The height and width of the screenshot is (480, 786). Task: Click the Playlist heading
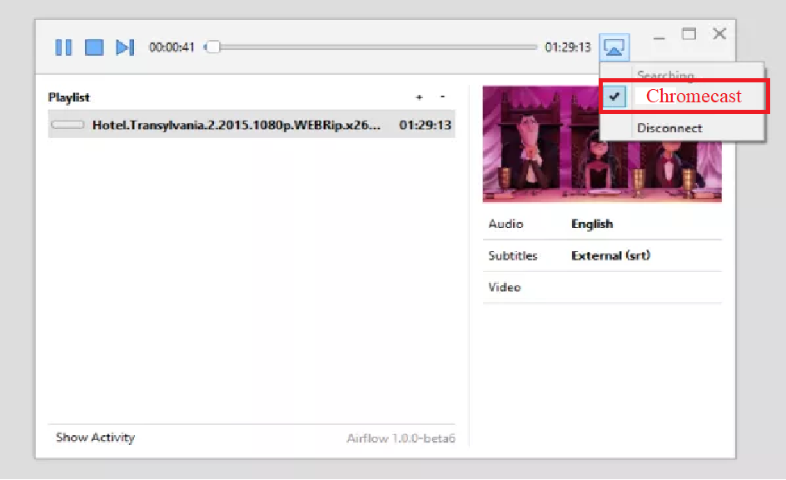pos(68,97)
